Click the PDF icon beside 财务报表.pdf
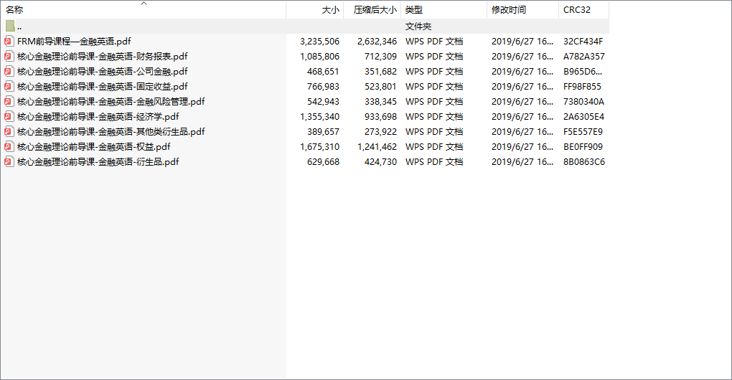Image resolution: width=732 pixels, height=380 pixels. (x=9, y=56)
